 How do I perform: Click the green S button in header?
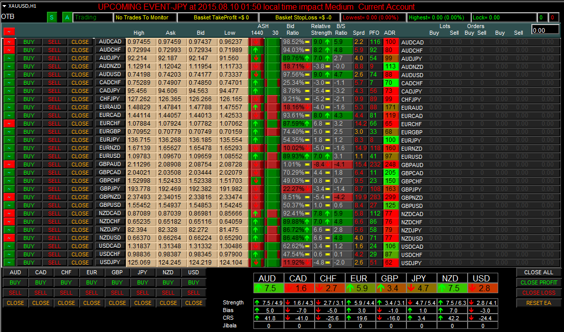[x=52, y=17]
